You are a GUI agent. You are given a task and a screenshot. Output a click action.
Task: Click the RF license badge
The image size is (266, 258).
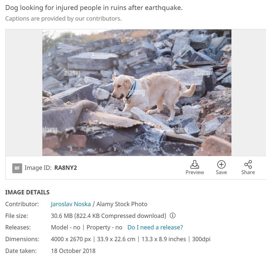[17, 168]
